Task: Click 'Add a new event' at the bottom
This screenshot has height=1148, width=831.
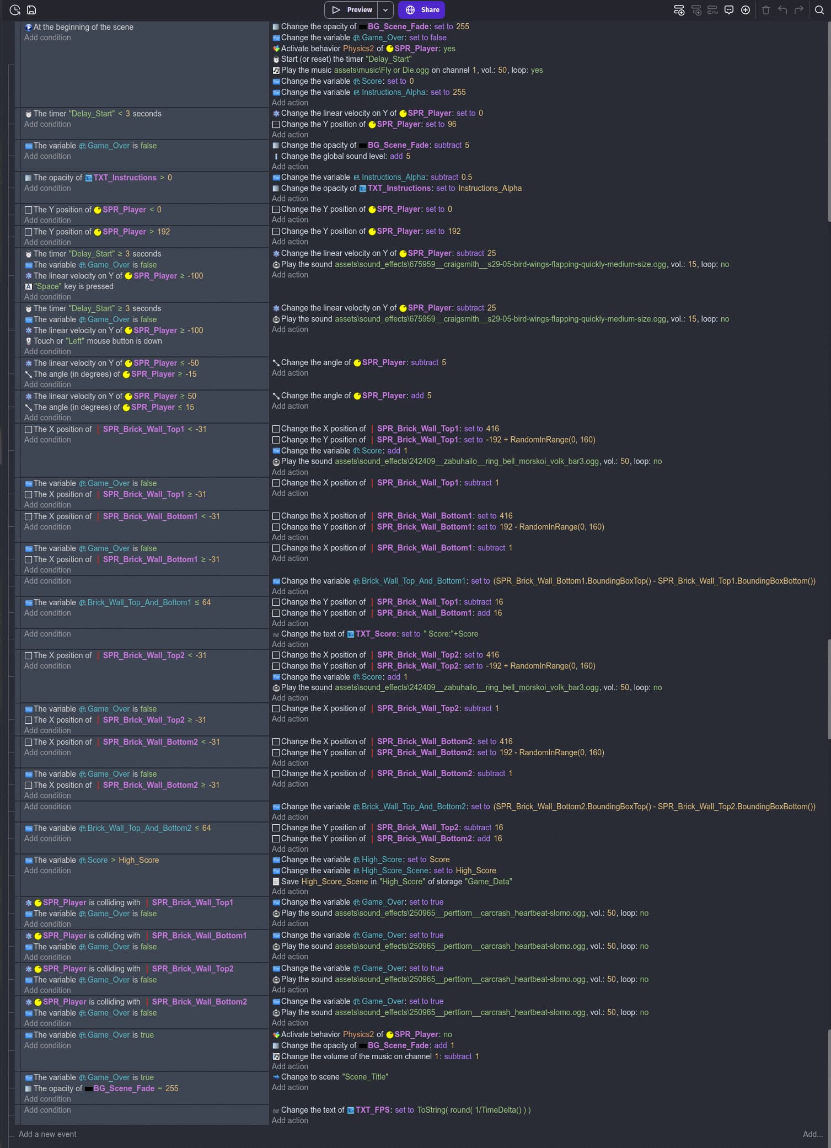Action: click(x=47, y=1134)
